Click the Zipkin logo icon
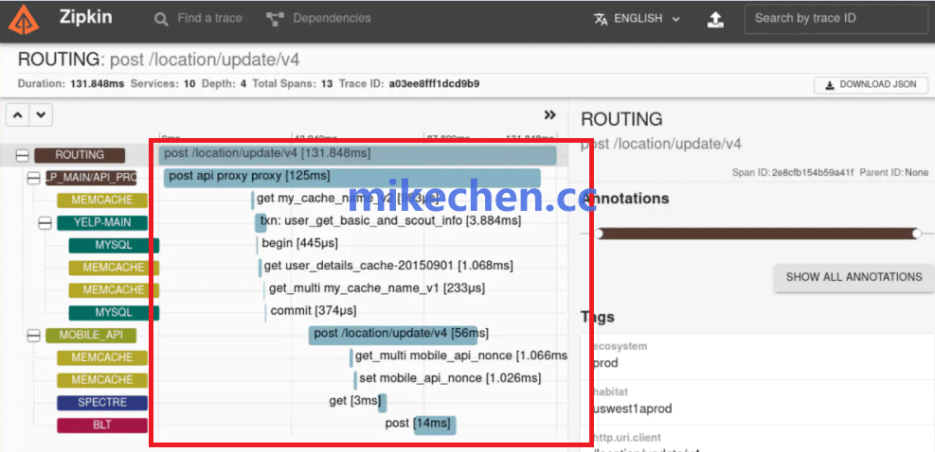The image size is (935, 452). point(25,20)
